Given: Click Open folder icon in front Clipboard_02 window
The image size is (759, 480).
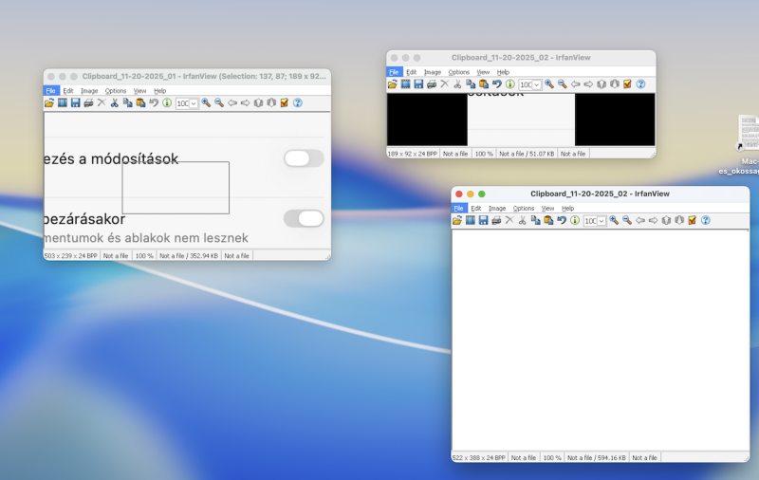Looking at the screenshot, I should (457, 220).
